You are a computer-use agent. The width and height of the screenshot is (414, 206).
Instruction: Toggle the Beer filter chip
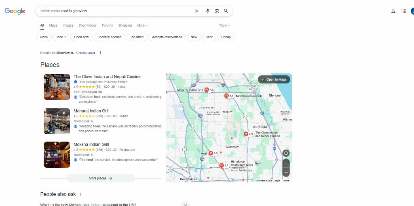coord(209,37)
